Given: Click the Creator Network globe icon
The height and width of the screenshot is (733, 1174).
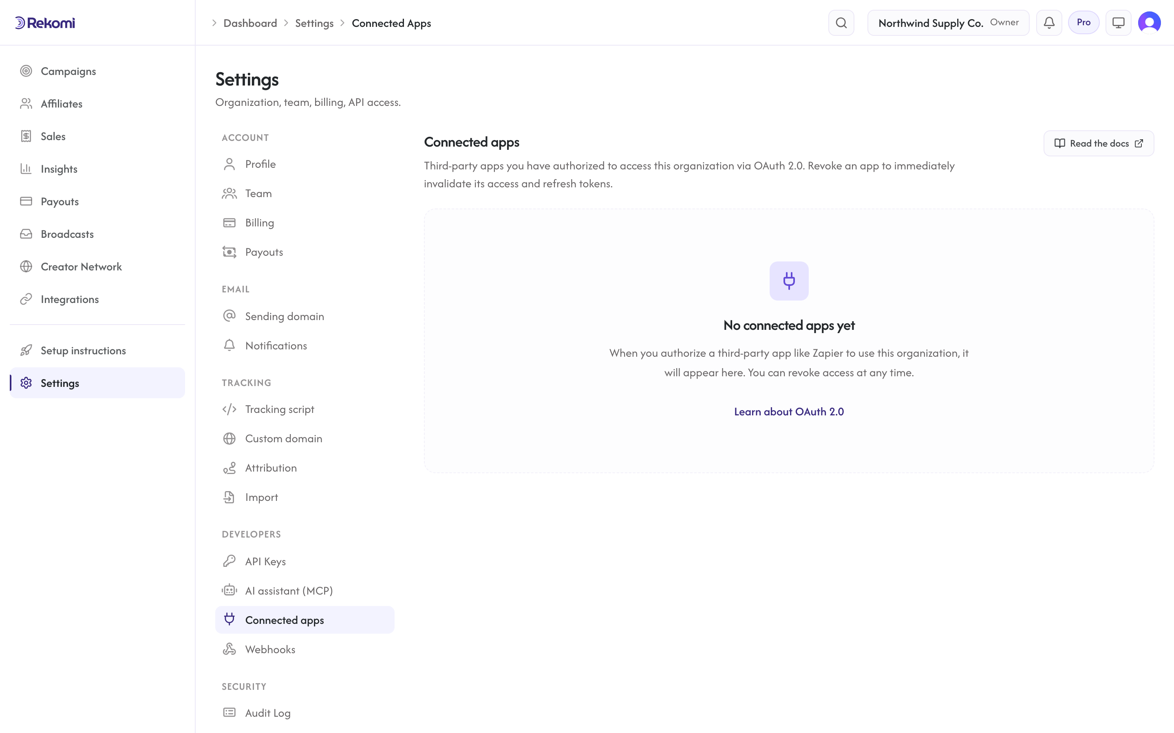Looking at the screenshot, I should [26, 267].
